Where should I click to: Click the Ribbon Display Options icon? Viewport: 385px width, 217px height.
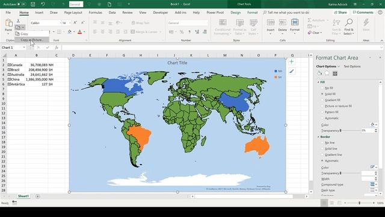pyautogui.click(x=355, y=4)
